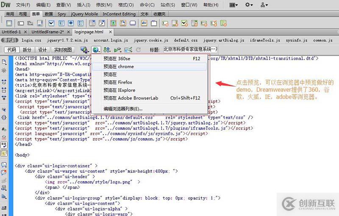The width and height of the screenshot is (339, 216).
Task: Indent code using coding toolbar icon
Action: tap(4, 208)
